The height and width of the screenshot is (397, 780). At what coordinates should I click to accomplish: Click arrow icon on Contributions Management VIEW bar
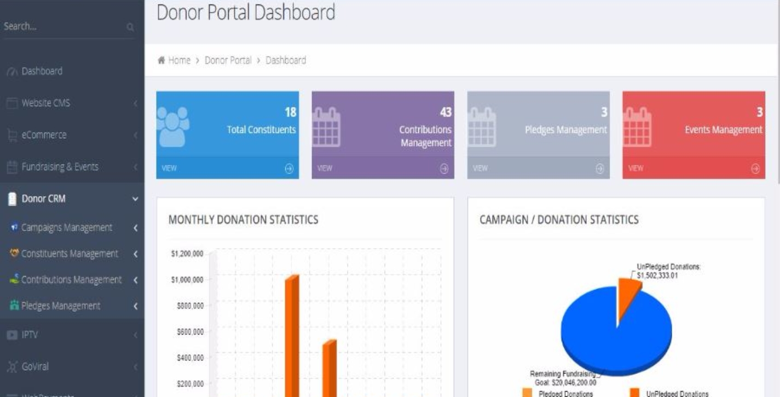pos(444,169)
